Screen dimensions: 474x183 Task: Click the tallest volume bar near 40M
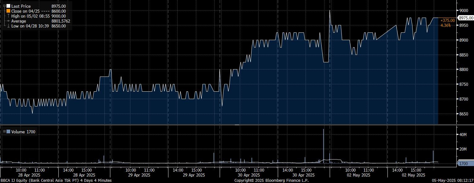tap(324, 146)
